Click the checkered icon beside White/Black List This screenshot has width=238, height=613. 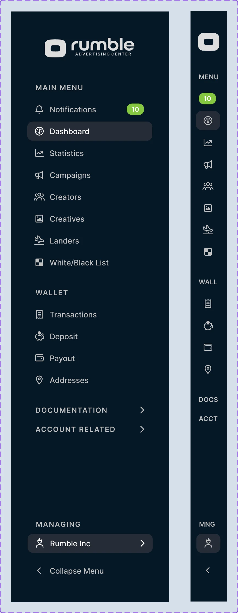pyautogui.click(x=39, y=262)
